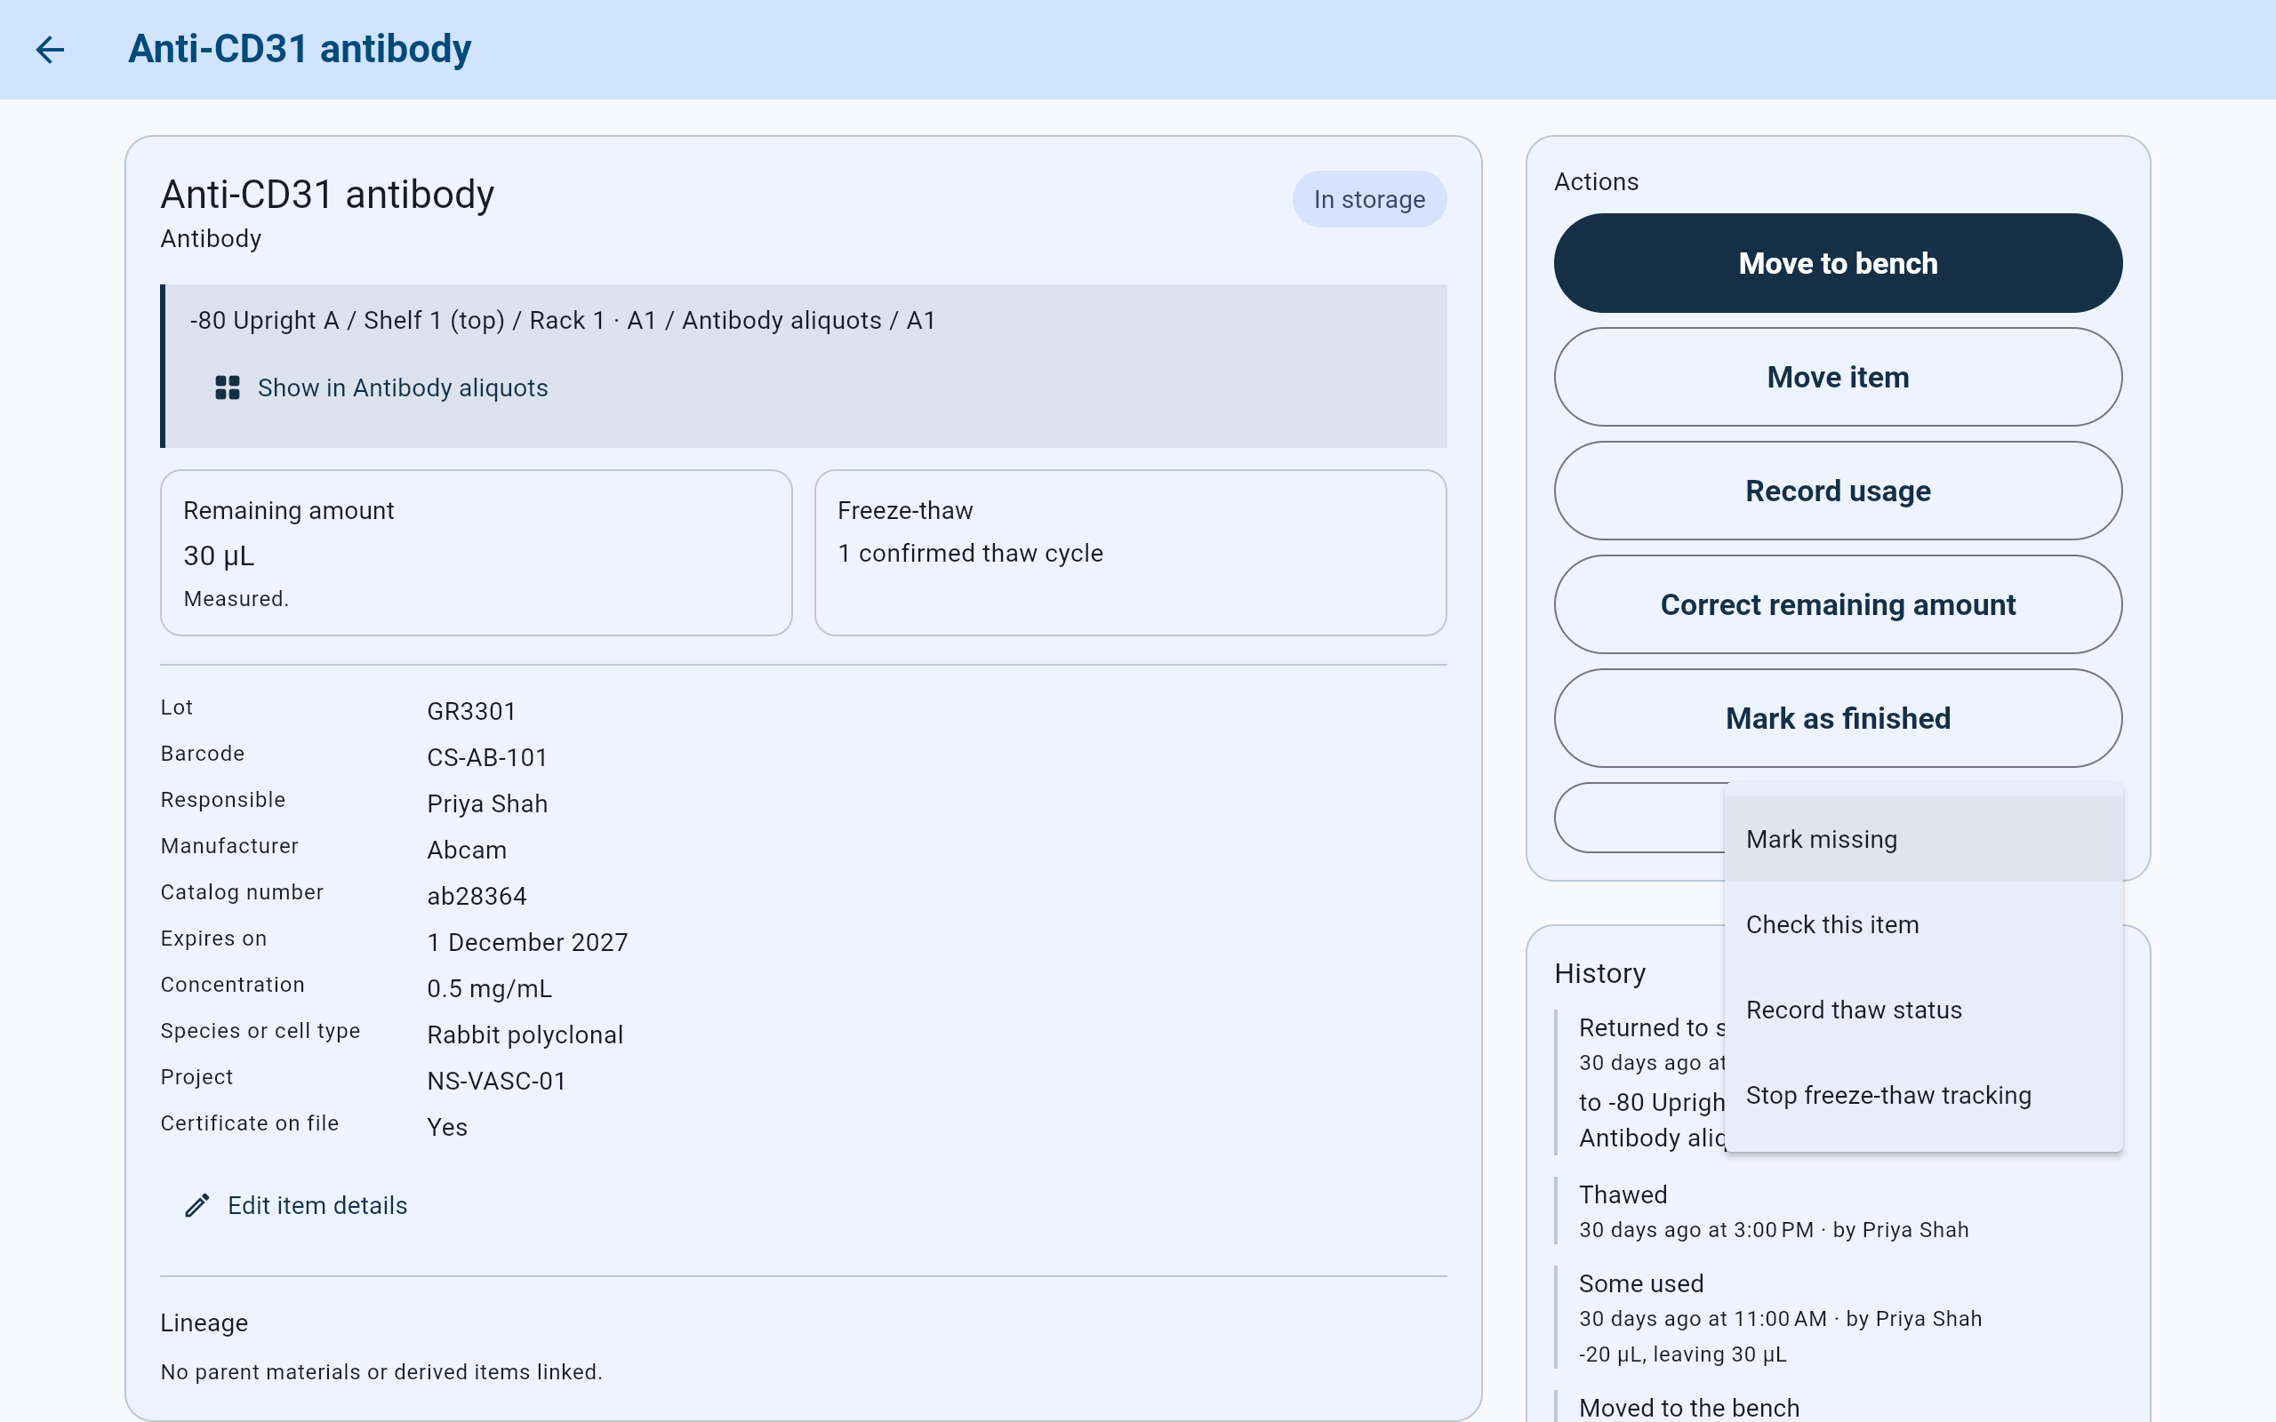Click the project value NS-VASC-01
Image resolution: width=2276 pixels, height=1422 pixels.
coord(497,1081)
